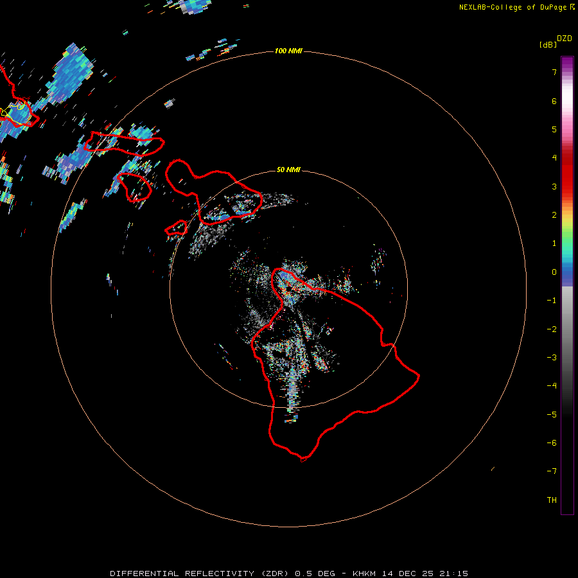This screenshot has width=578, height=578.
Task: Click the -5 value on the color scale
Action: coord(552,415)
